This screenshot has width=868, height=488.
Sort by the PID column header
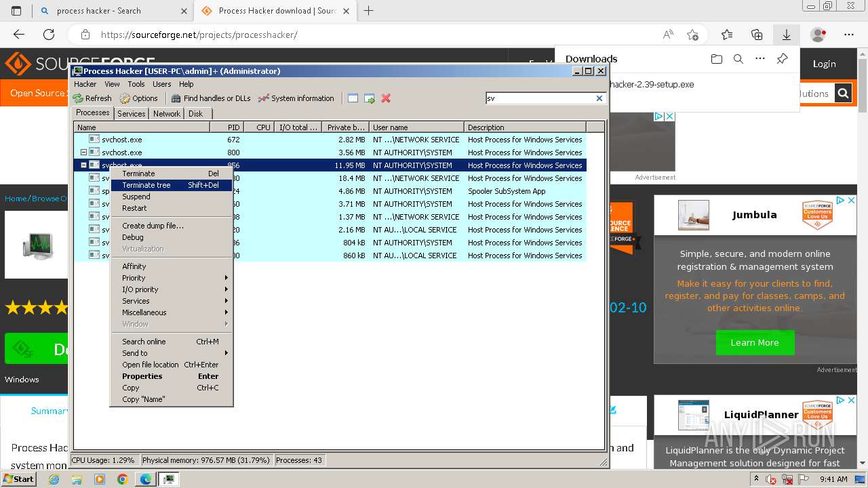(226, 127)
